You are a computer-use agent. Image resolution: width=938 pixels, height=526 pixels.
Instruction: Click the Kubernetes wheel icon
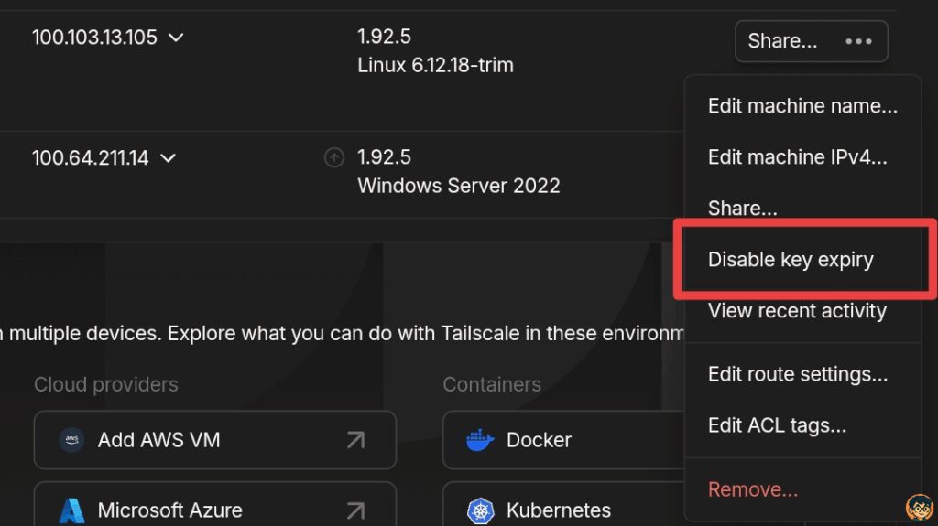tap(480, 510)
